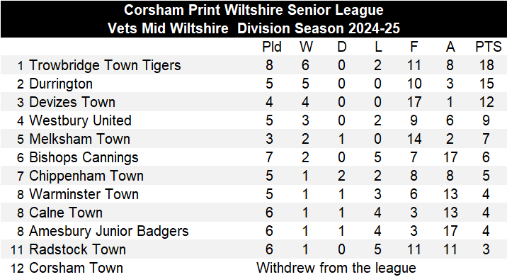Click the Chippenham Town team name

click(86, 176)
